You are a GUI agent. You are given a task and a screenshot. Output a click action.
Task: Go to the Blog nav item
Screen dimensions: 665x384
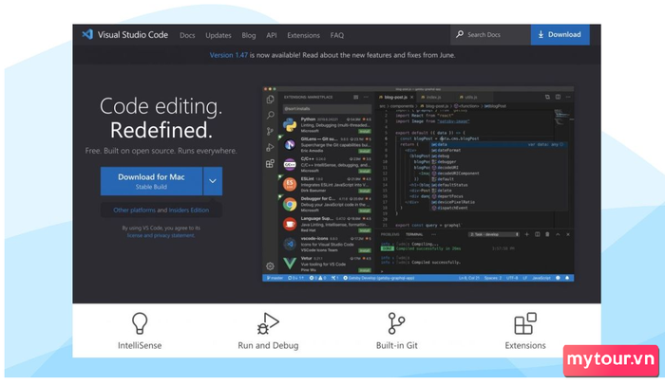pos(249,35)
